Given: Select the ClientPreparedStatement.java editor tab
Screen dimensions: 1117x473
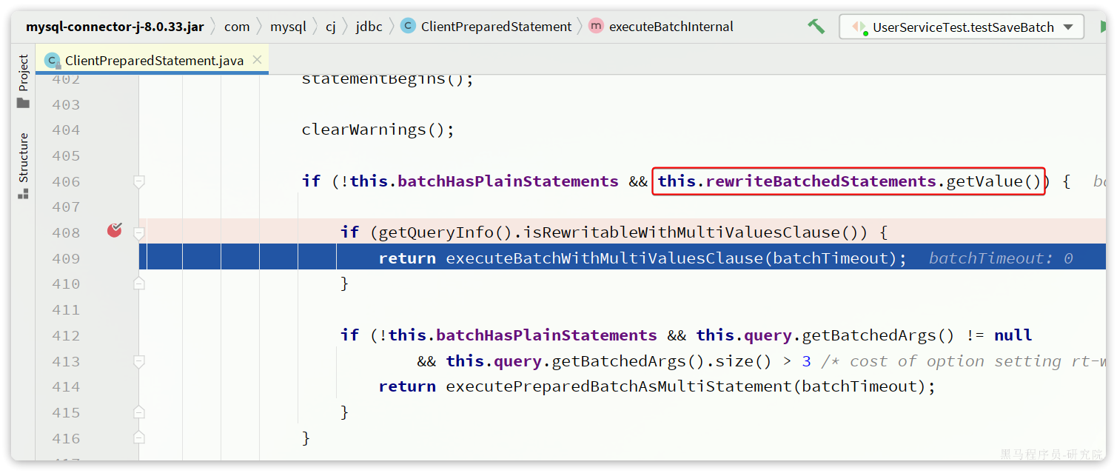Looking at the screenshot, I should [x=153, y=61].
